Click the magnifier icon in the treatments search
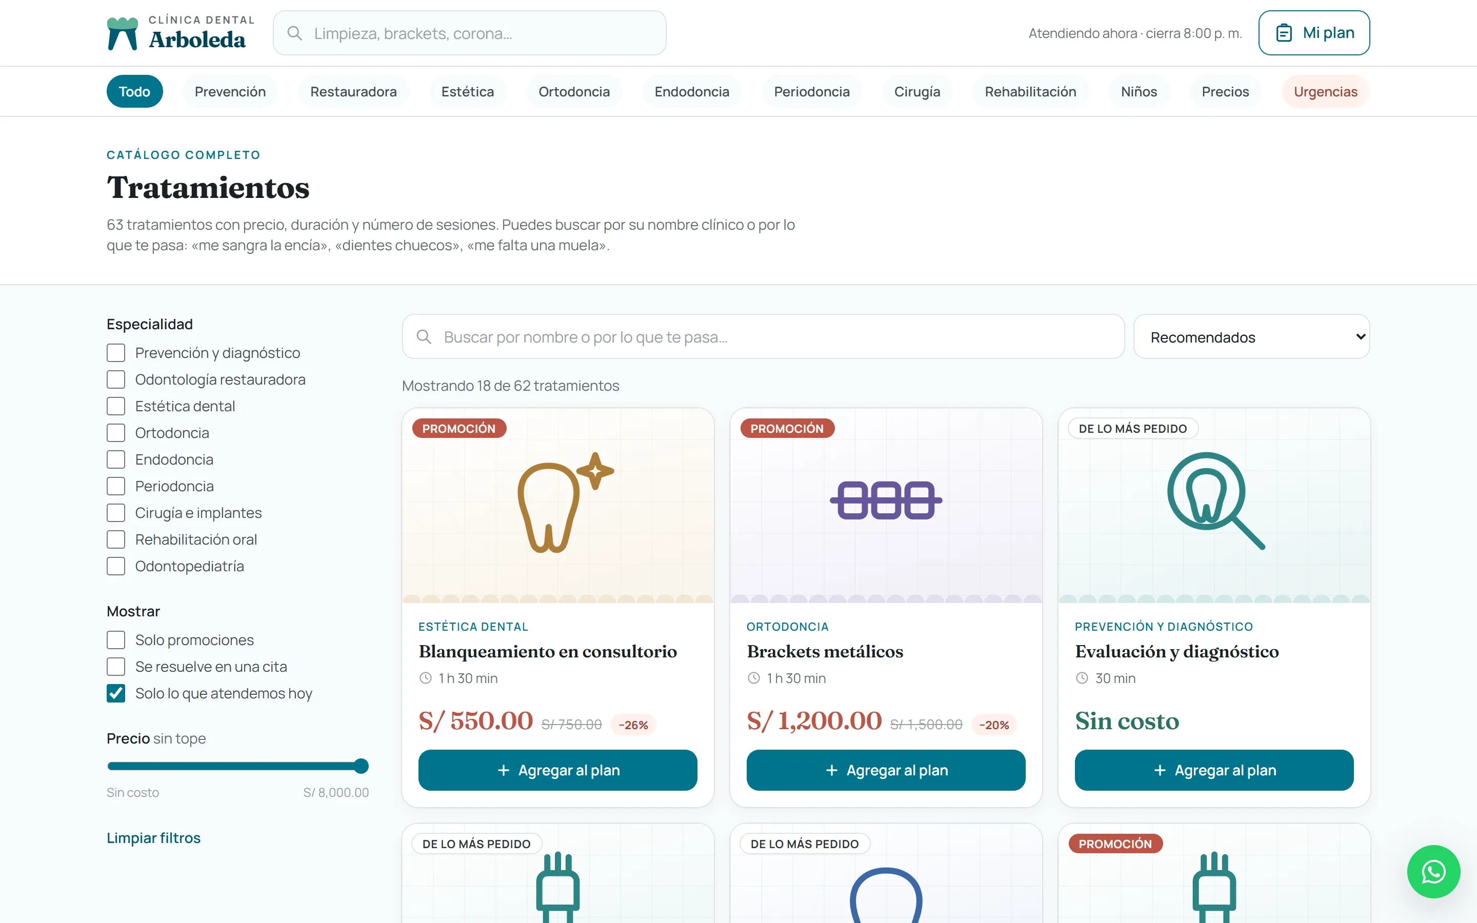This screenshot has height=923, width=1477. (424, 336)
